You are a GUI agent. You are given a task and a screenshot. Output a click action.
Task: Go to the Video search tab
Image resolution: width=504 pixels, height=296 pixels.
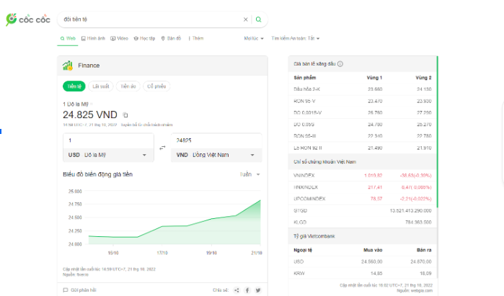[120, 38]
